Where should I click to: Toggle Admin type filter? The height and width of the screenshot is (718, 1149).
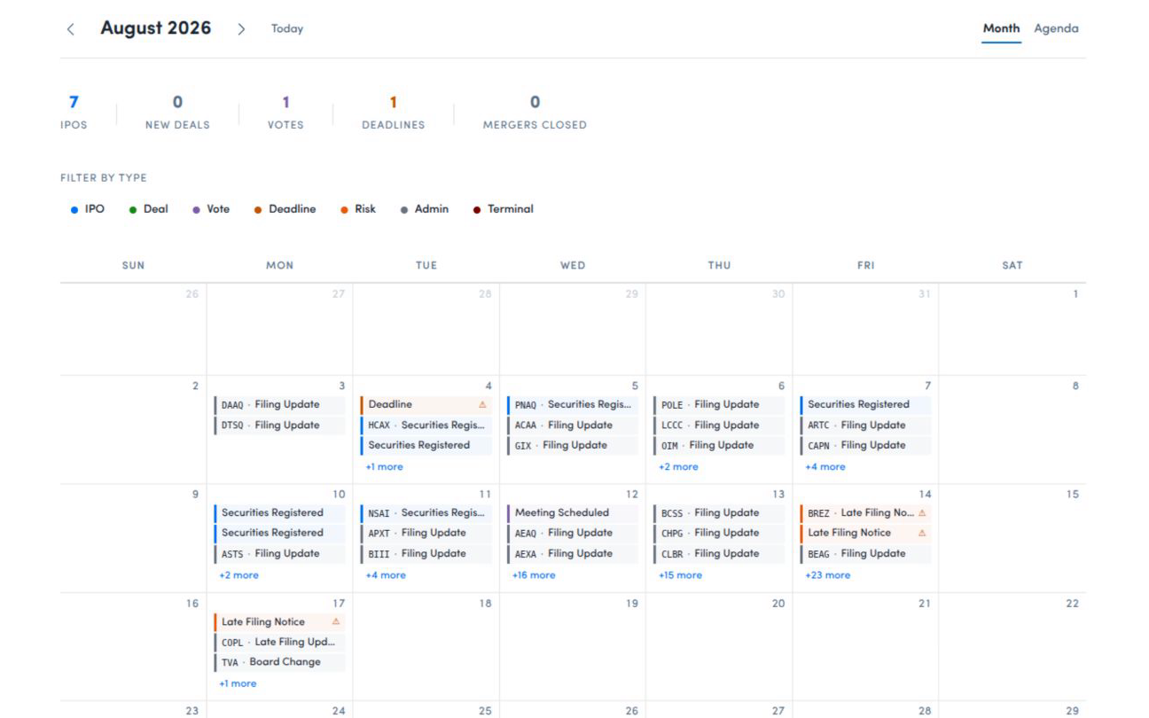[425, 209]
